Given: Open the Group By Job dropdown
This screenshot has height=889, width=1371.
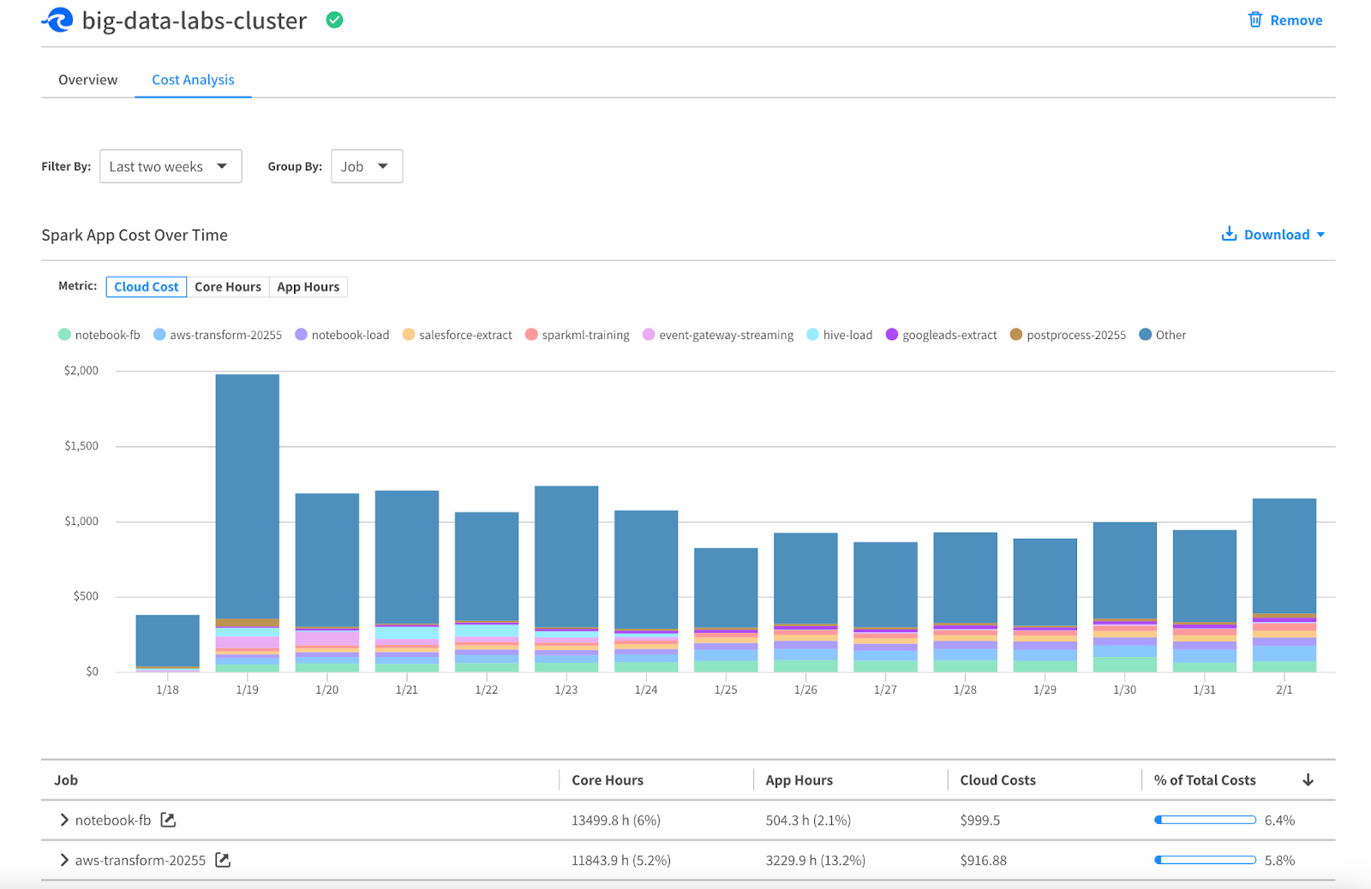Looking at the screenshot, I should [367, 166].
